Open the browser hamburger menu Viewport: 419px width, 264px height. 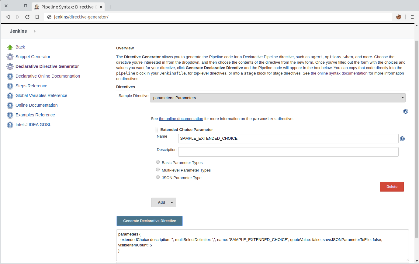coord(412,17)
